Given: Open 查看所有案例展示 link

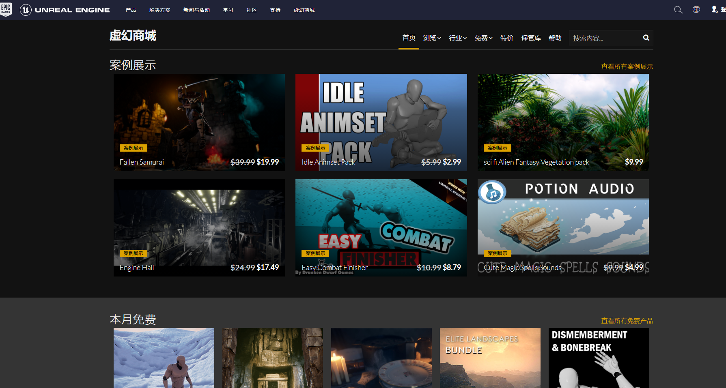Looking at the screenshot, I should pos(627,66).
